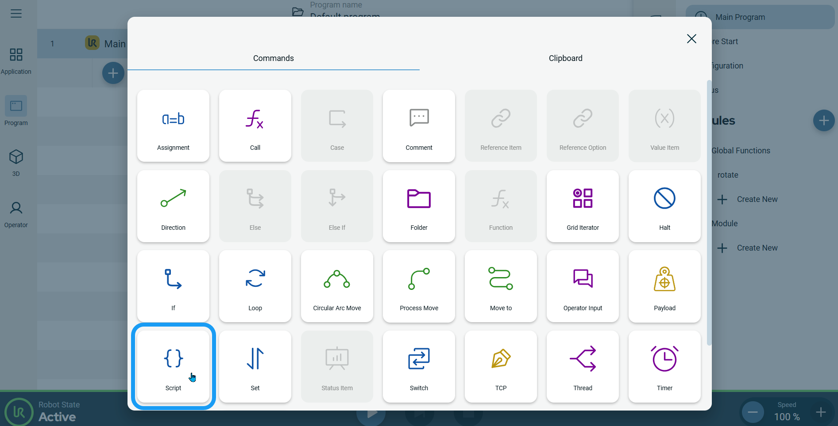Insert the Script command
Image resolution: width=838 pixels, height=426 pixels.
(173, 366)
